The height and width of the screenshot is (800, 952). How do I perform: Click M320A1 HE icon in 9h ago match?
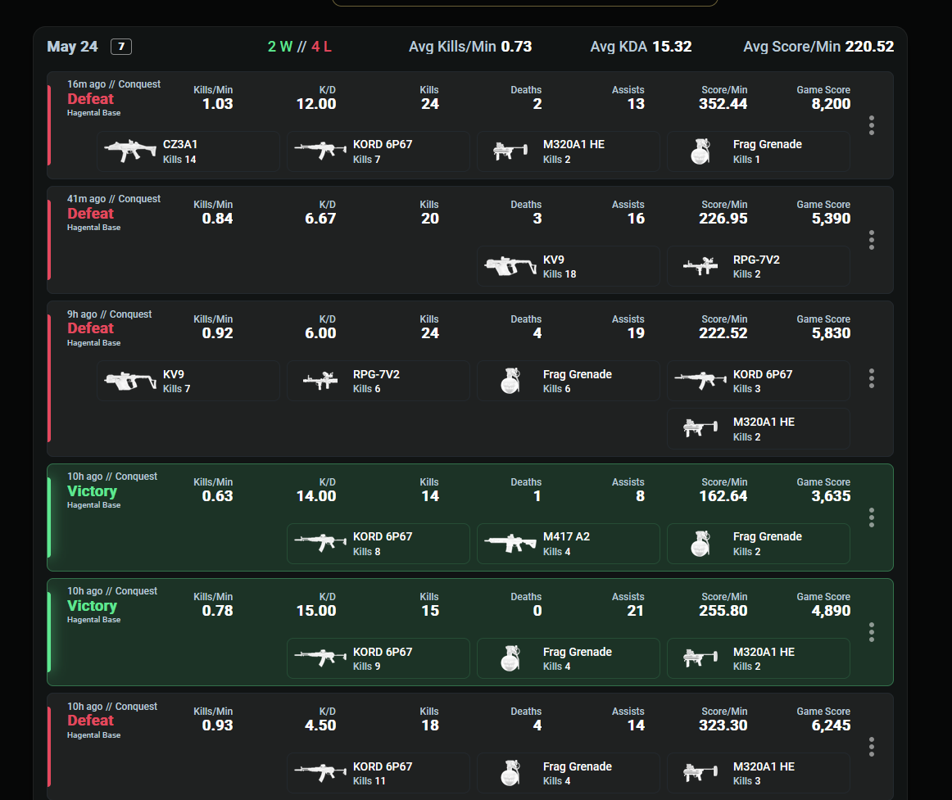[x=700, y=428]
